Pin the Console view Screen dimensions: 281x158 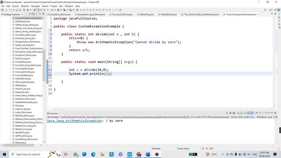256,113
